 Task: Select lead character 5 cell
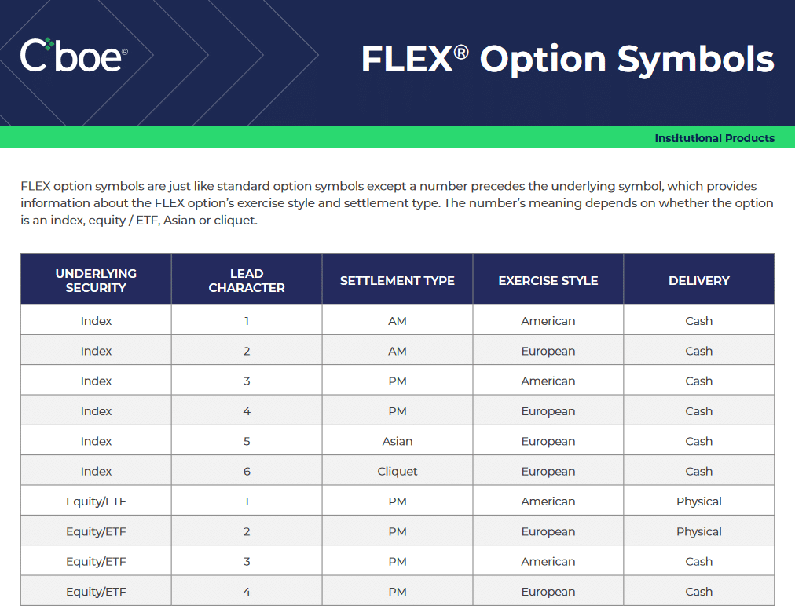[247, 441]
